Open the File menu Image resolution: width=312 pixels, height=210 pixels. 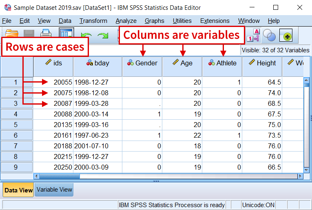tap(7, 21)
